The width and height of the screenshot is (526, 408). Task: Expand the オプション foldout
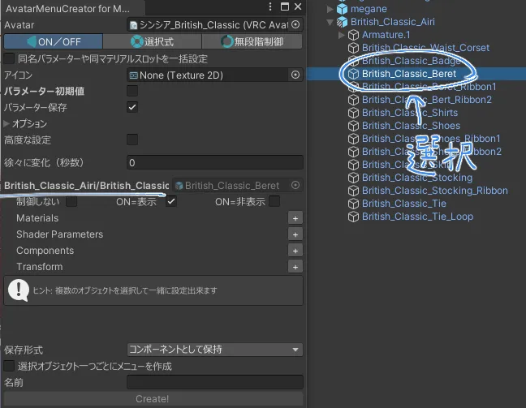point(7,123)
